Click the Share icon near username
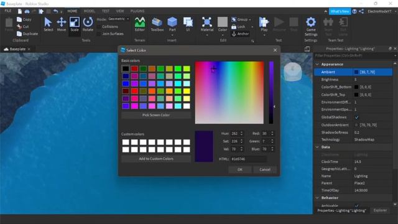This screenshot has height=224, width=398. 361,11
